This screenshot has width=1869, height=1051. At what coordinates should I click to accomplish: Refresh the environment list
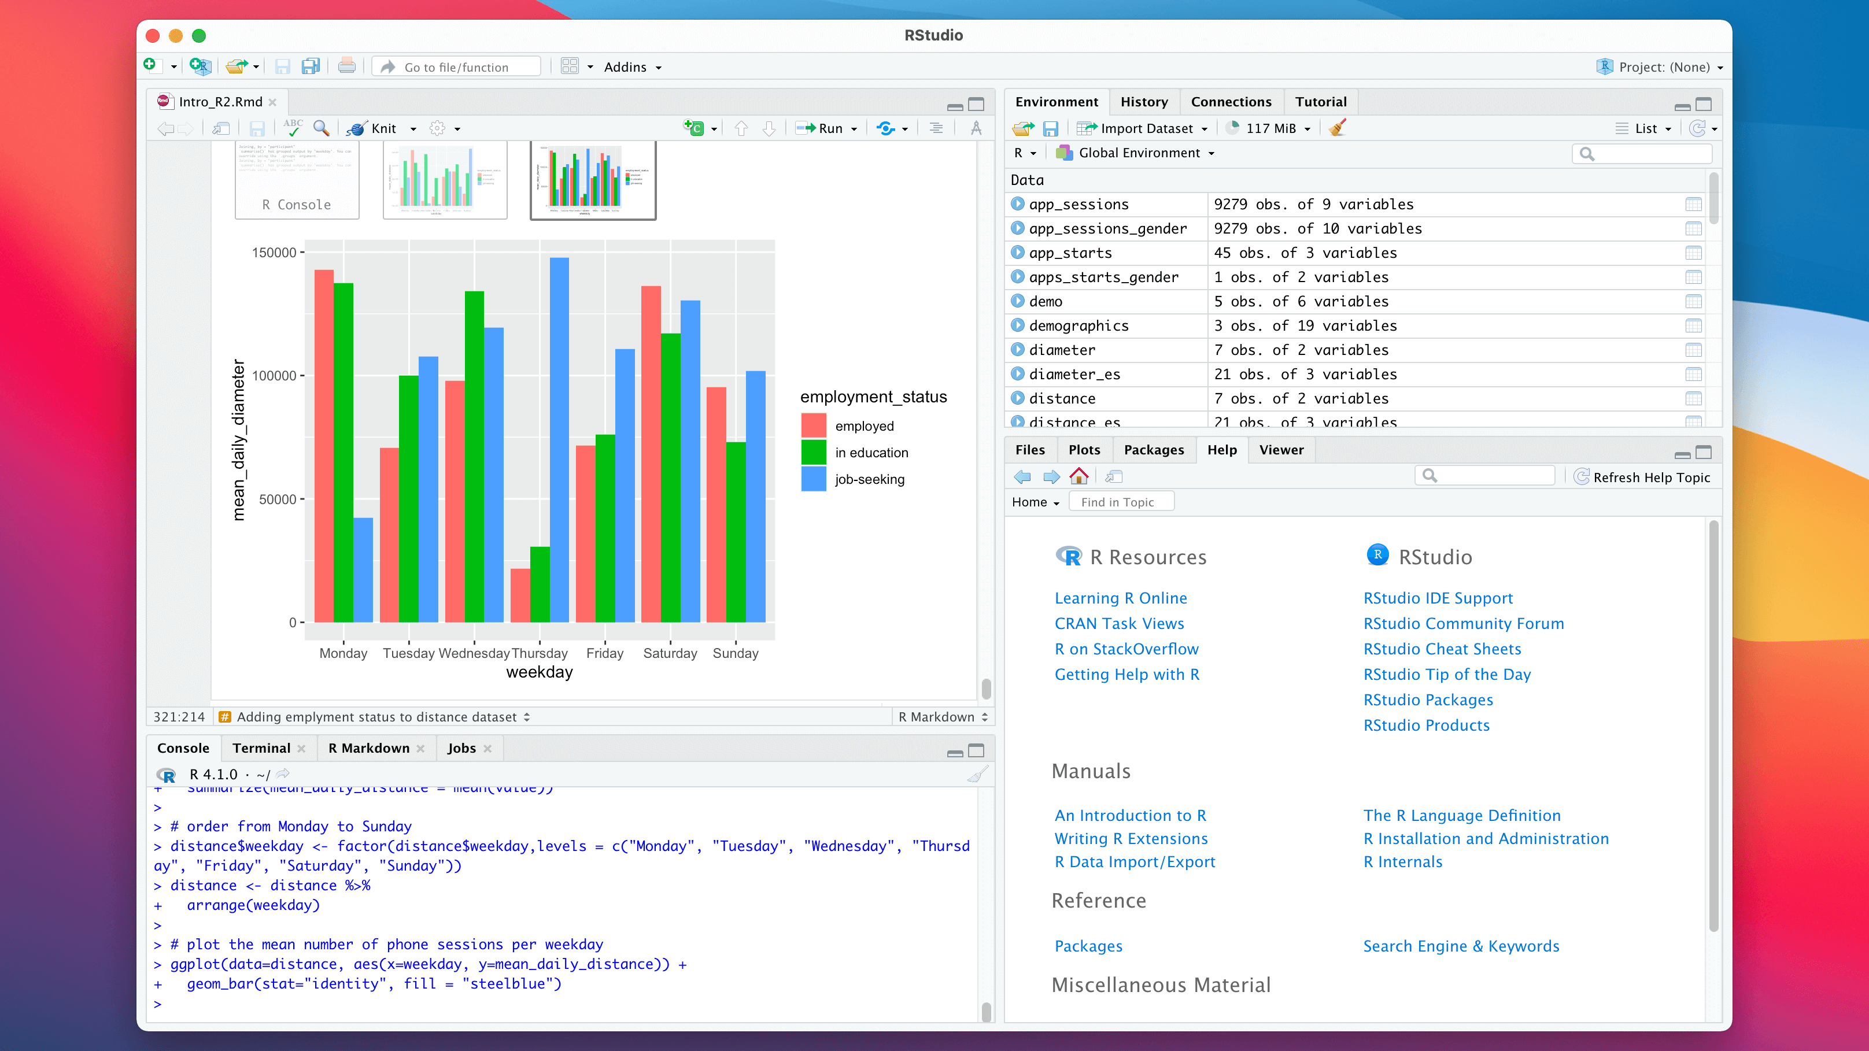click(x=1697, y=128)
